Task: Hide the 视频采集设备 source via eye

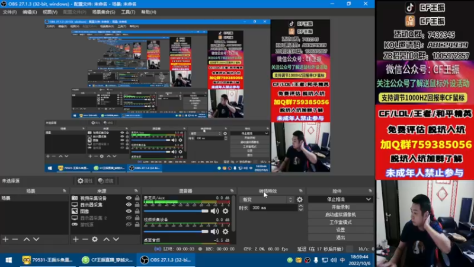Action: click(x=129, y=198)
